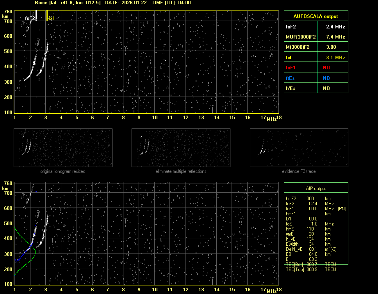This screenshot has width=378, height=294.
Task: Click the yellow fxI vertical marker
Action: (x=47, y=16)
